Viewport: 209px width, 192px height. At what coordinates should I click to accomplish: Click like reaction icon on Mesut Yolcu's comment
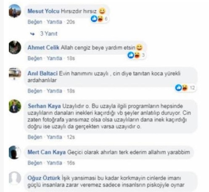pos(94,19)
